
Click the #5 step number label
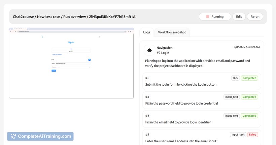click(147, 78)
